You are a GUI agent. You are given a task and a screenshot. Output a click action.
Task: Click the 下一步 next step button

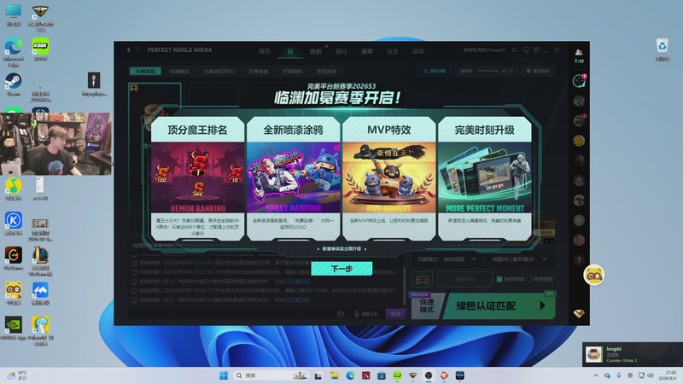tap(341, 269)
